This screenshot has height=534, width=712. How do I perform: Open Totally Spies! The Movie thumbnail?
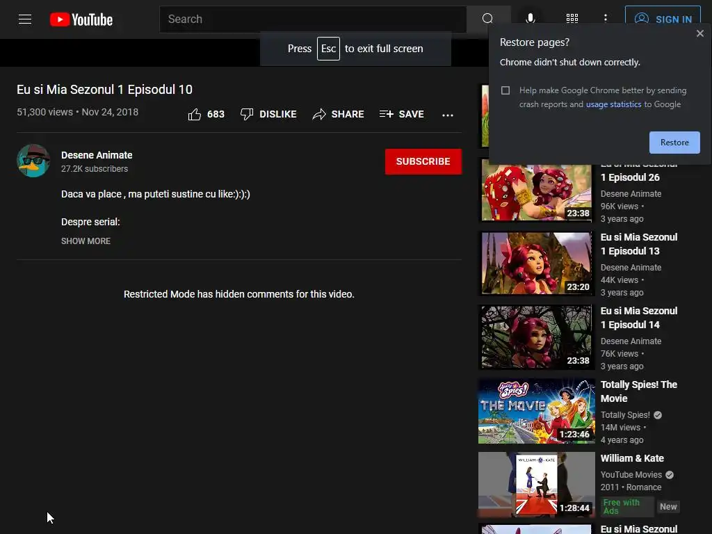pyautogui.click(x=536, y=411)
